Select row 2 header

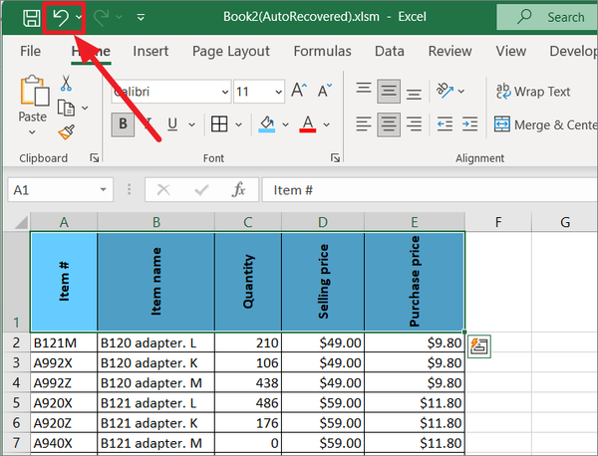[x=16, y=342]
